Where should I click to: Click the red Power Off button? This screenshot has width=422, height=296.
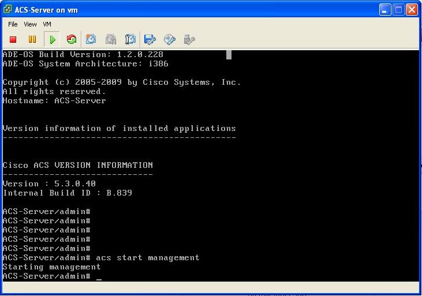(x=13, y=39)
